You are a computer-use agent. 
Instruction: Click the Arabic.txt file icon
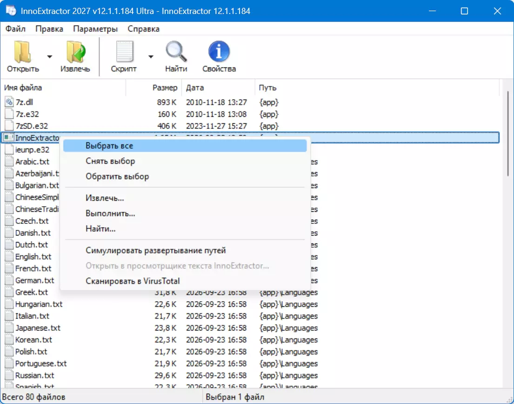9,162
